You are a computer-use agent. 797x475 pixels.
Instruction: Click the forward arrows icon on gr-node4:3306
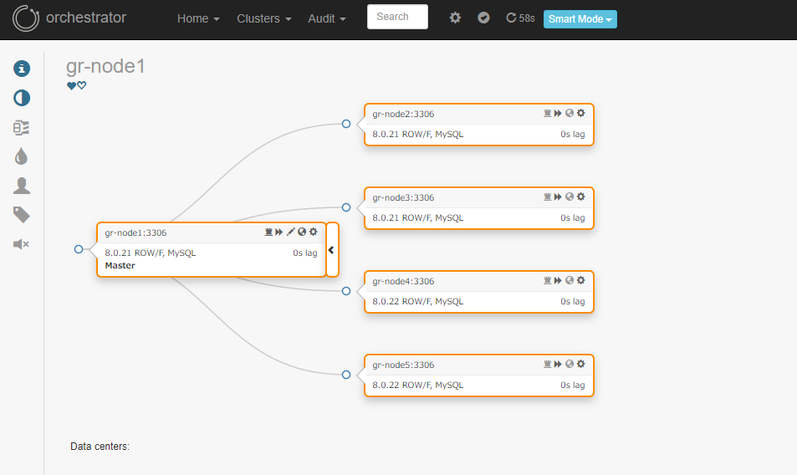tap(558, 280)
